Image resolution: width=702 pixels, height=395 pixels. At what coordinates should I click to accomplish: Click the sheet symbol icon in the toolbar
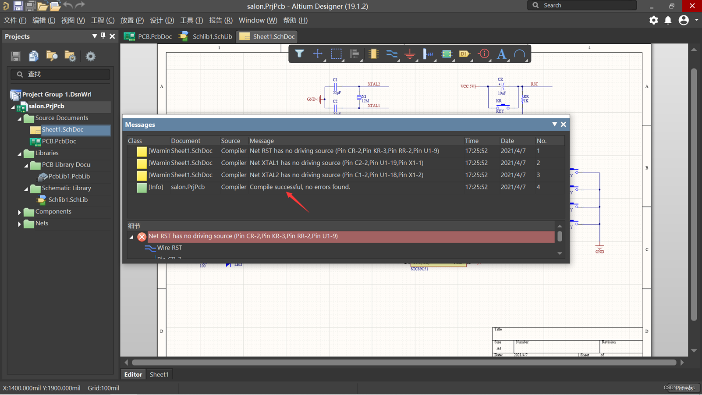(x=447, y=54)
